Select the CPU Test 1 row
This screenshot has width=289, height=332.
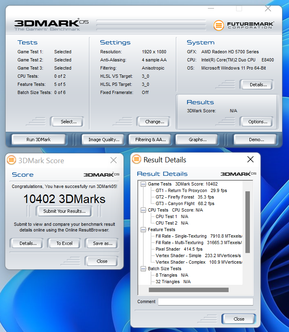(172, 216)
